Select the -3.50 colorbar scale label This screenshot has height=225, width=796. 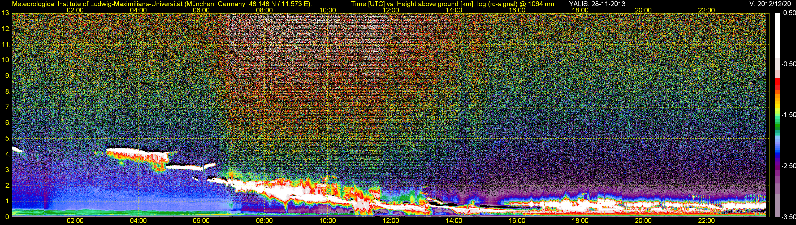click(x=788, y=217)
